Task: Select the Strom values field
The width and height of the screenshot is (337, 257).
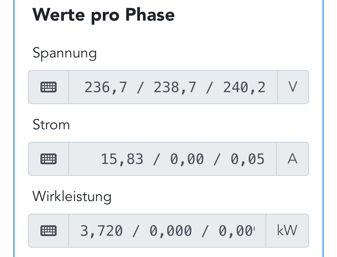Action: [173, 159]
